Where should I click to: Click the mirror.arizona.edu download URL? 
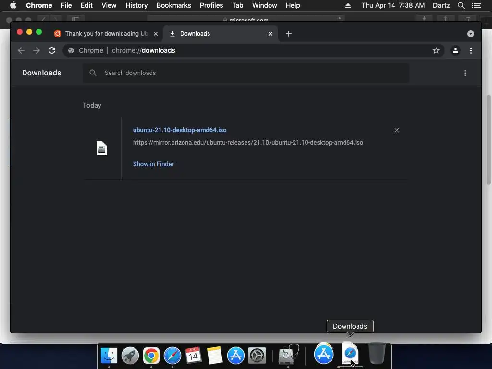(x=248, y=142)
